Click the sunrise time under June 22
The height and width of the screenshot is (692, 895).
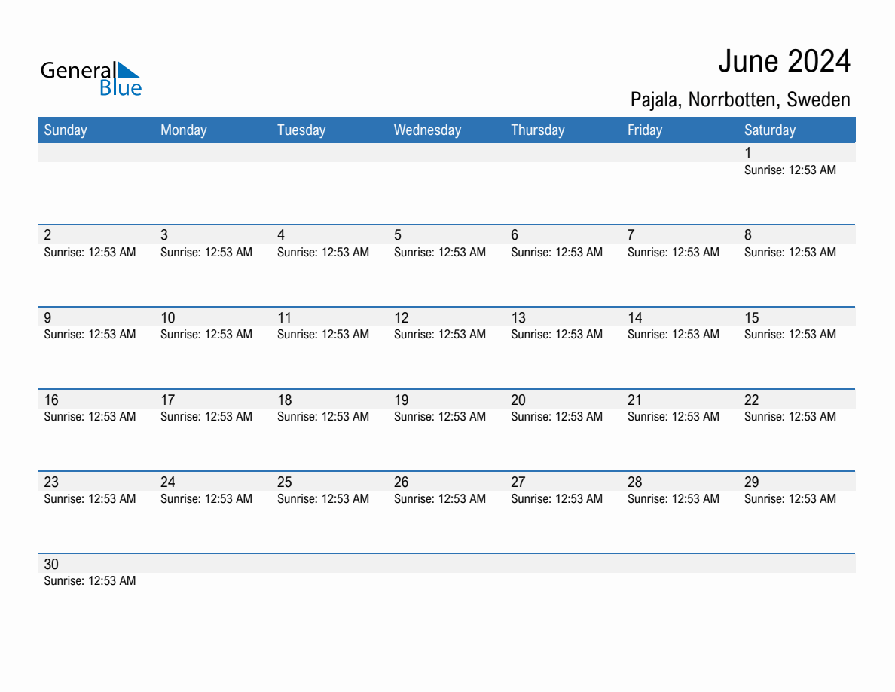point(790,417)
